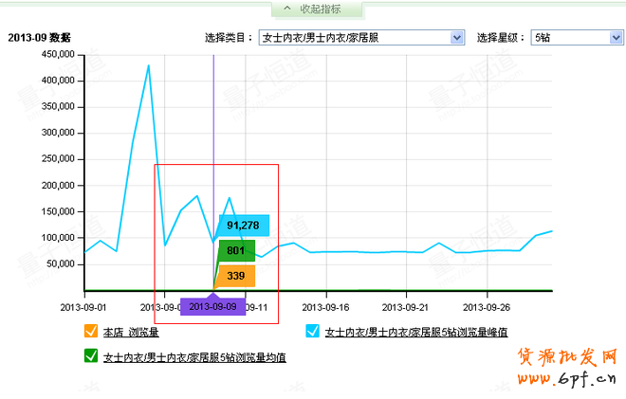Open the 女士内衣/男士内衣/家居服 category dropdown
The height and width of the screenshot is (399, 626).
(458, 38)
